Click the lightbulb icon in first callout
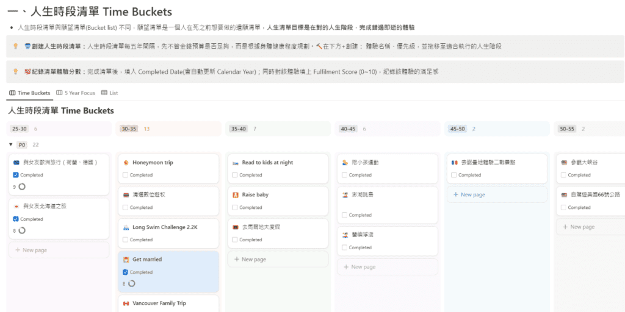625x312 pixels. point(15,46)
